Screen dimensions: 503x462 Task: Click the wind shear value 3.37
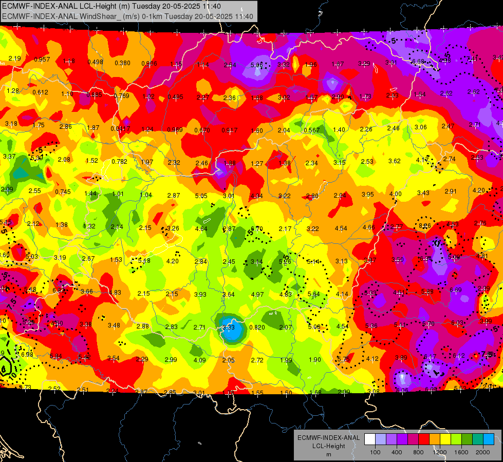[x=9, y=157]
